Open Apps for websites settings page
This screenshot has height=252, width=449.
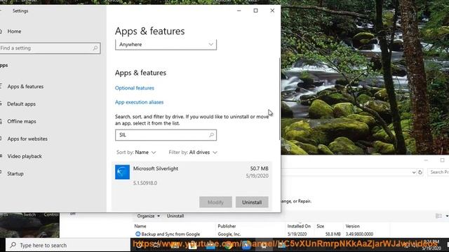coord(27,139)
